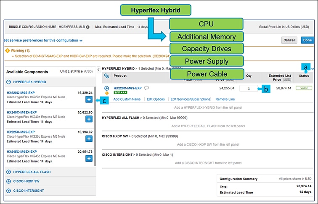Click the Cancel button
Screen dimensions: 318x204
coord(289,40)
